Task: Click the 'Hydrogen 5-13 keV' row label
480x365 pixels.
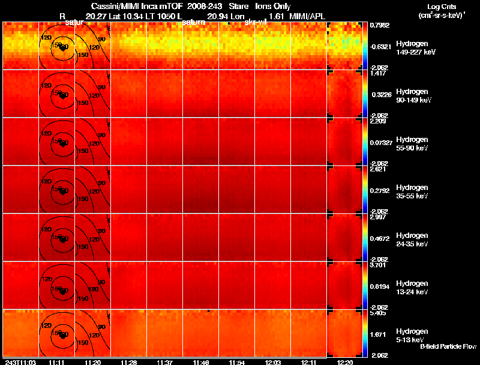Action: pos(412,336)
